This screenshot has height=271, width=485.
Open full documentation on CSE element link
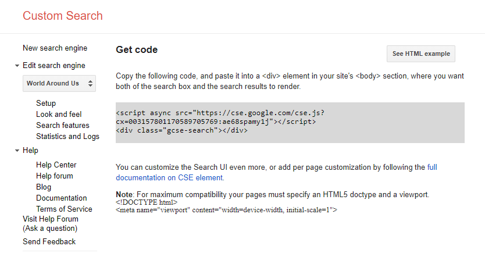[x=169, y=178]
